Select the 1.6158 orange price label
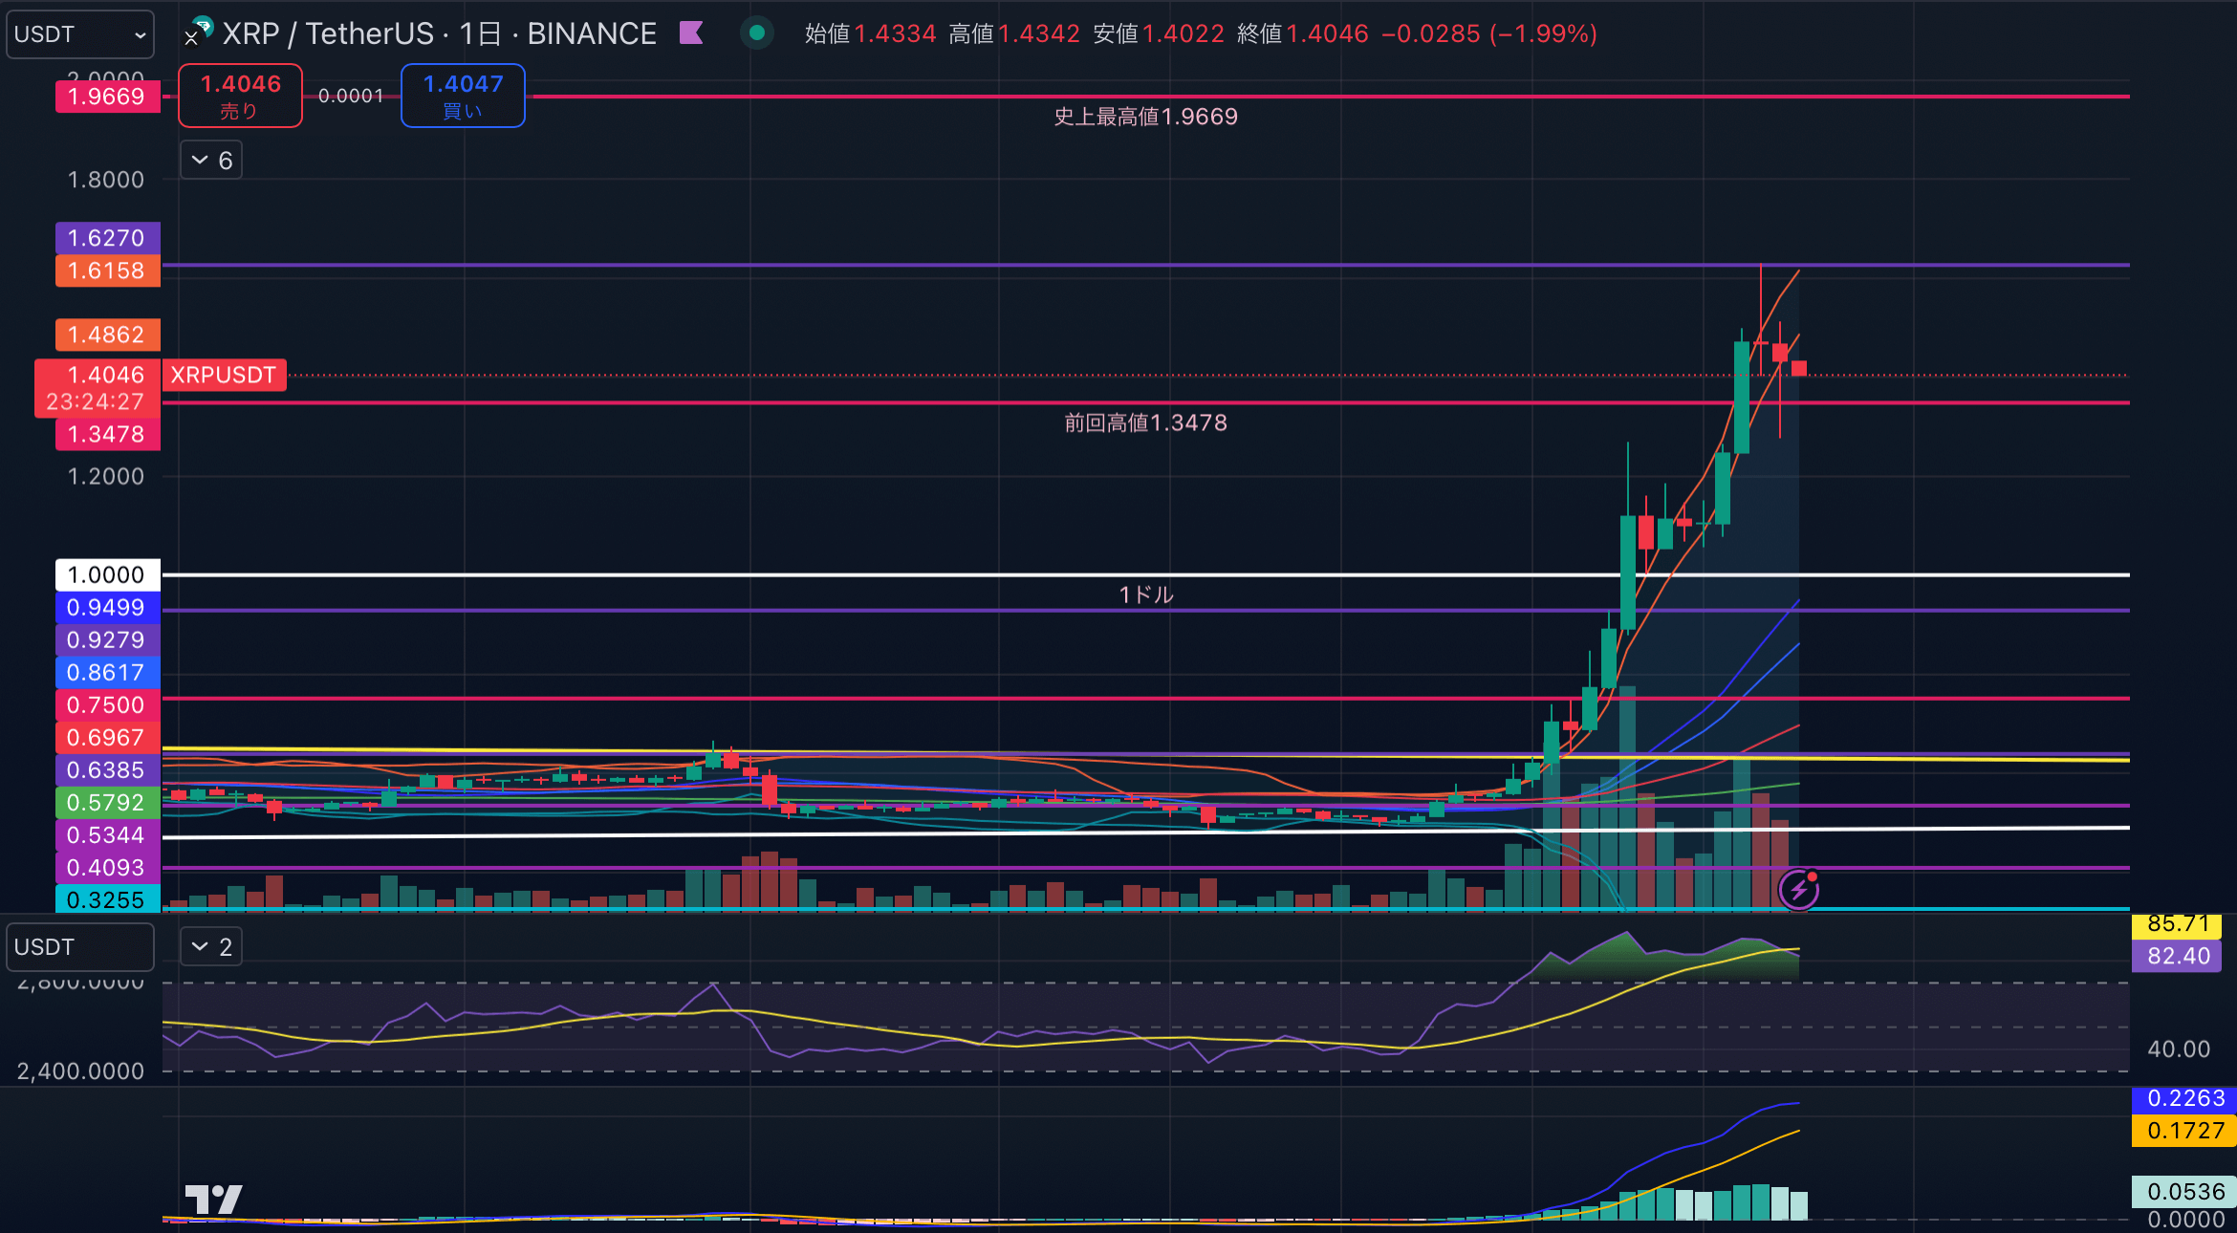The width and height of the screenshot is (2237, 1233). (107, 270)
